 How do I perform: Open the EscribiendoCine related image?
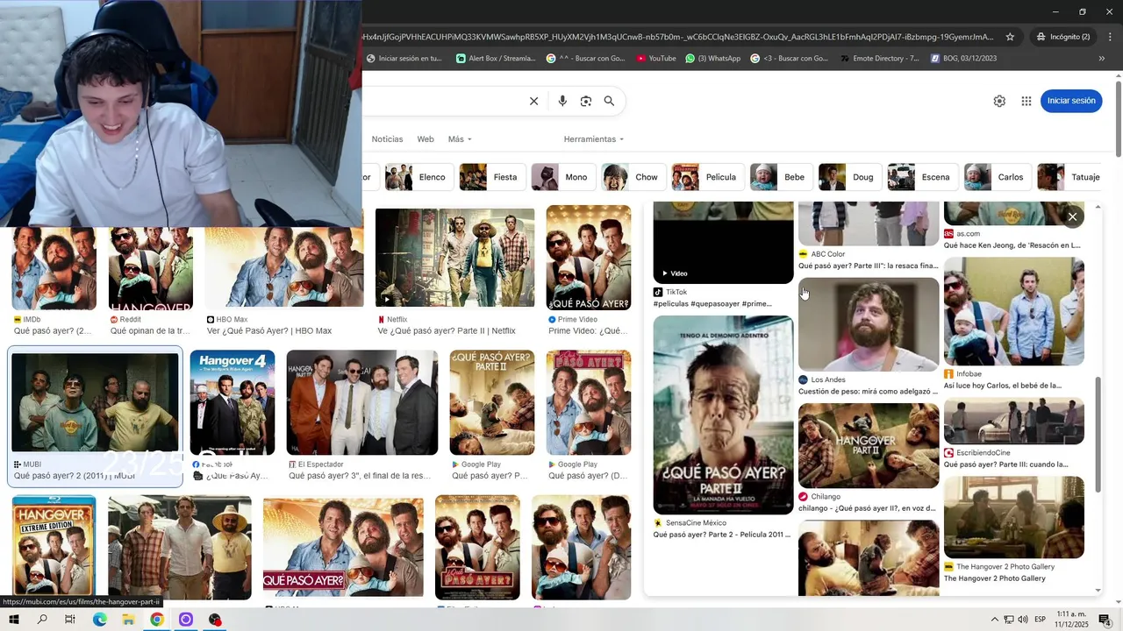point(1014,422)
